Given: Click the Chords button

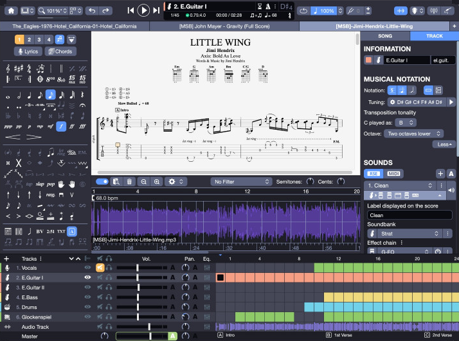Looking at the screenshot, I should click(60, 51).
